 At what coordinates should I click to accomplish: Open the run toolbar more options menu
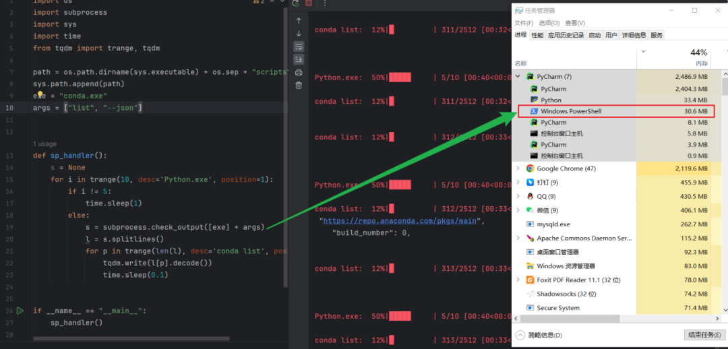point(325,3)
